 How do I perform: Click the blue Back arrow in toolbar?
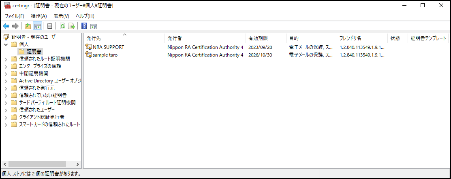(6, 26)
